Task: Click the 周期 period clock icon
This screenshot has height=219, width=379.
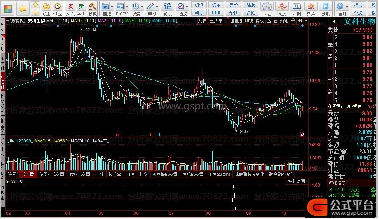Action: coord(135,6)
